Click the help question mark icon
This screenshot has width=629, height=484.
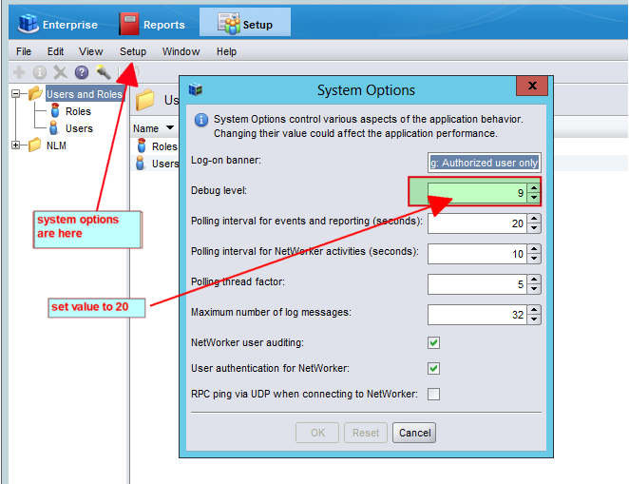click(x=82, y=72)
